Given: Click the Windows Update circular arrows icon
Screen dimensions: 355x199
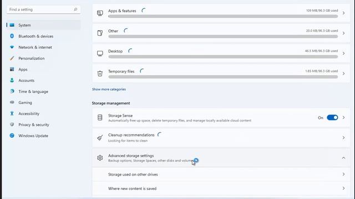Looking at the screenshot, I should 12,135.
